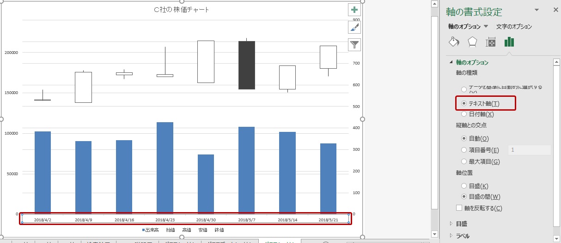Select the テキスト軸 radio button
561x243 pixels.
pos(464,104)
